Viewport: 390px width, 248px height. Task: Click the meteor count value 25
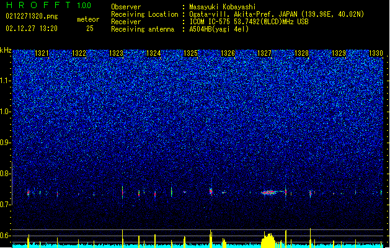tap(90, 29)
